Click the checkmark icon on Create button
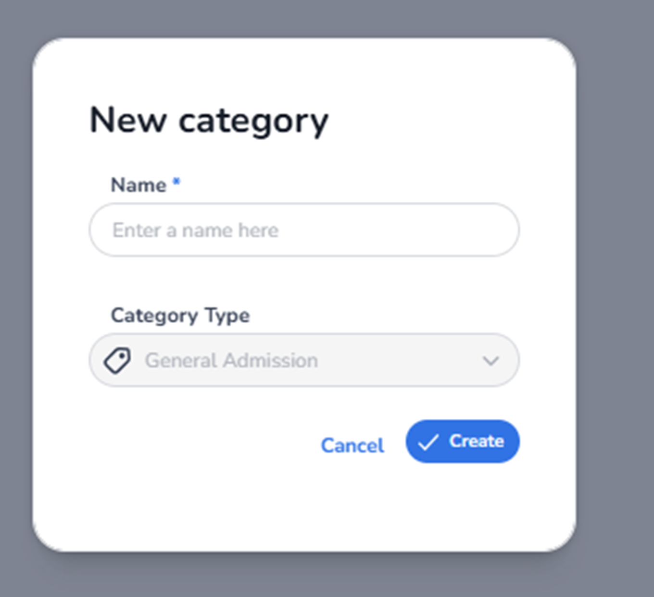The width and height of the screenshot is (654, 597). click(x=428, y=442)
